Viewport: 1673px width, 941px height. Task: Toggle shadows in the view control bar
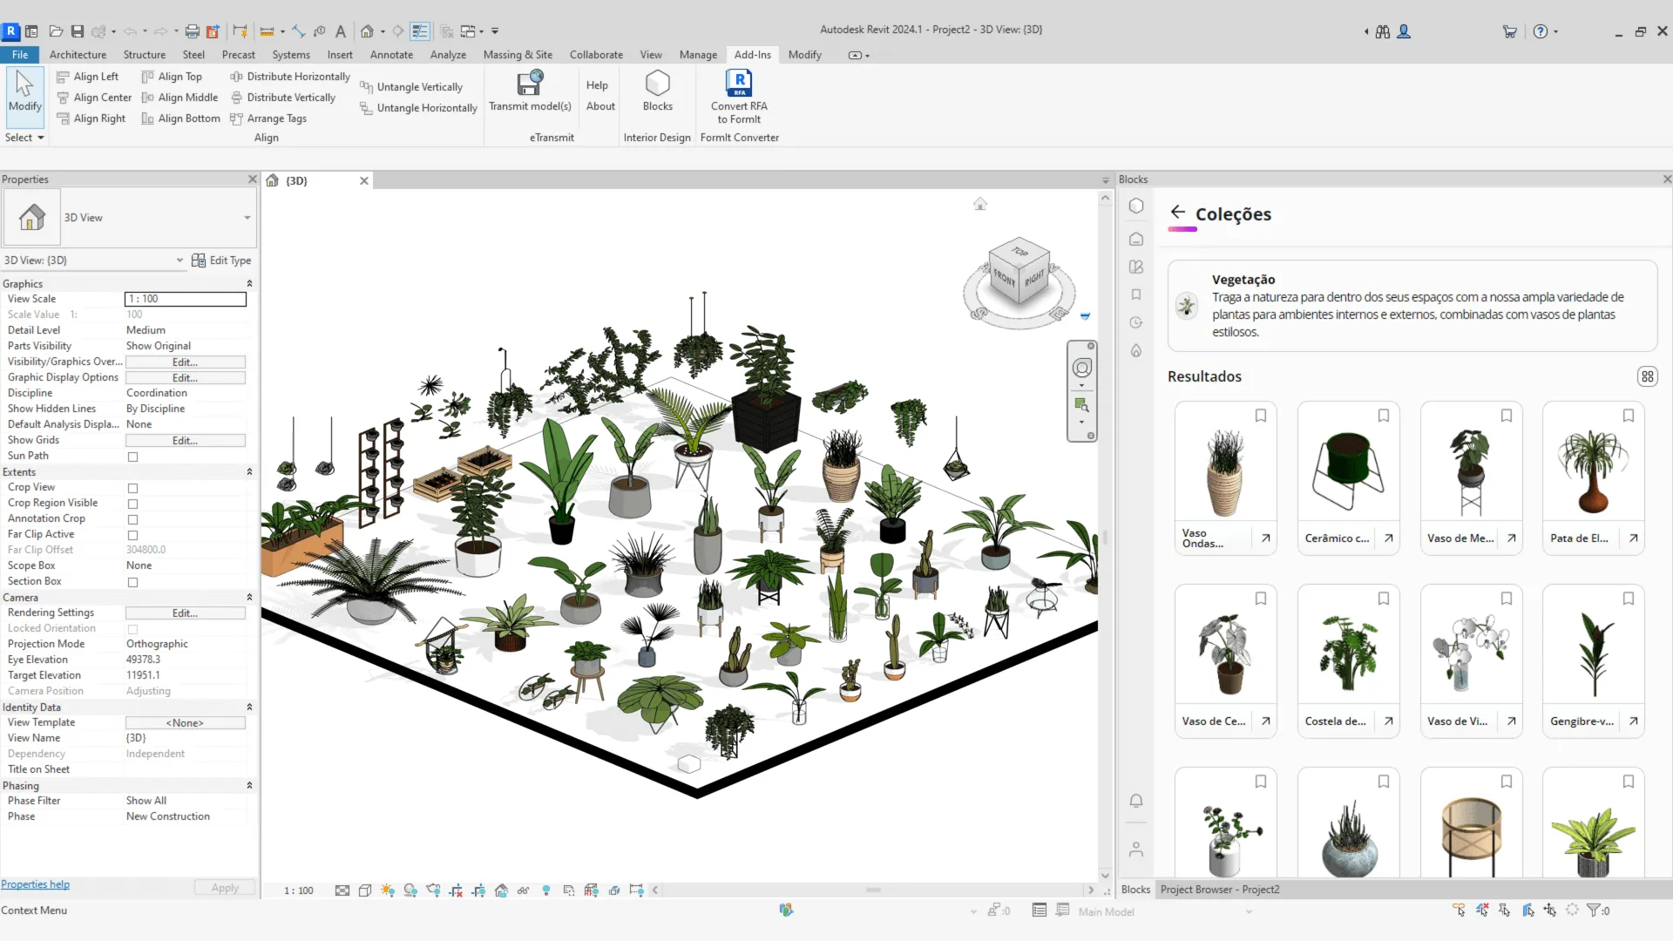pos(410,890)
